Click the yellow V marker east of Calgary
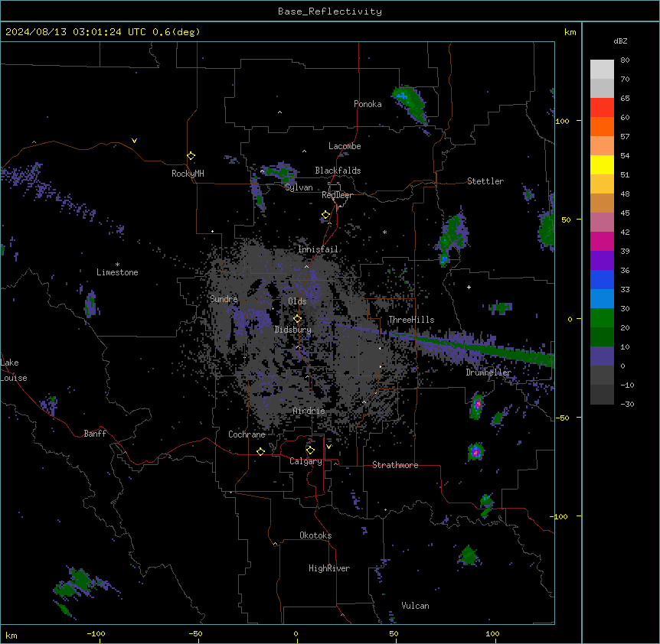Screen dimensions: 660x644 tap(328, 447)
